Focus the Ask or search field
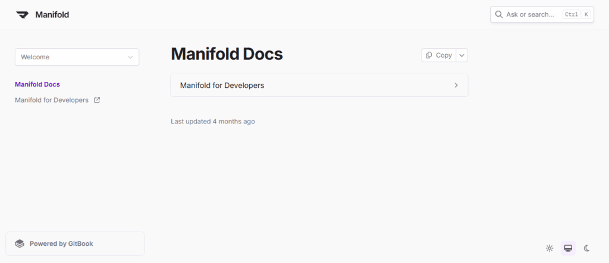Image resolution: width=609 pixels, height=263 pixels. pyautogui.click(x=530, y=14)
